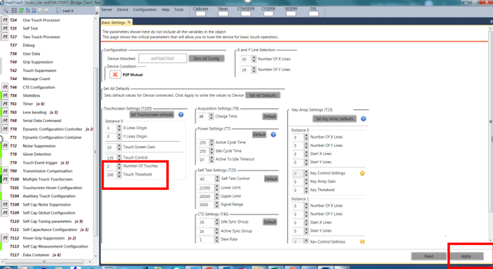Toggle the P2P Mutual device condition box
The width and height of the screenshot is (493, 269).
115,74
